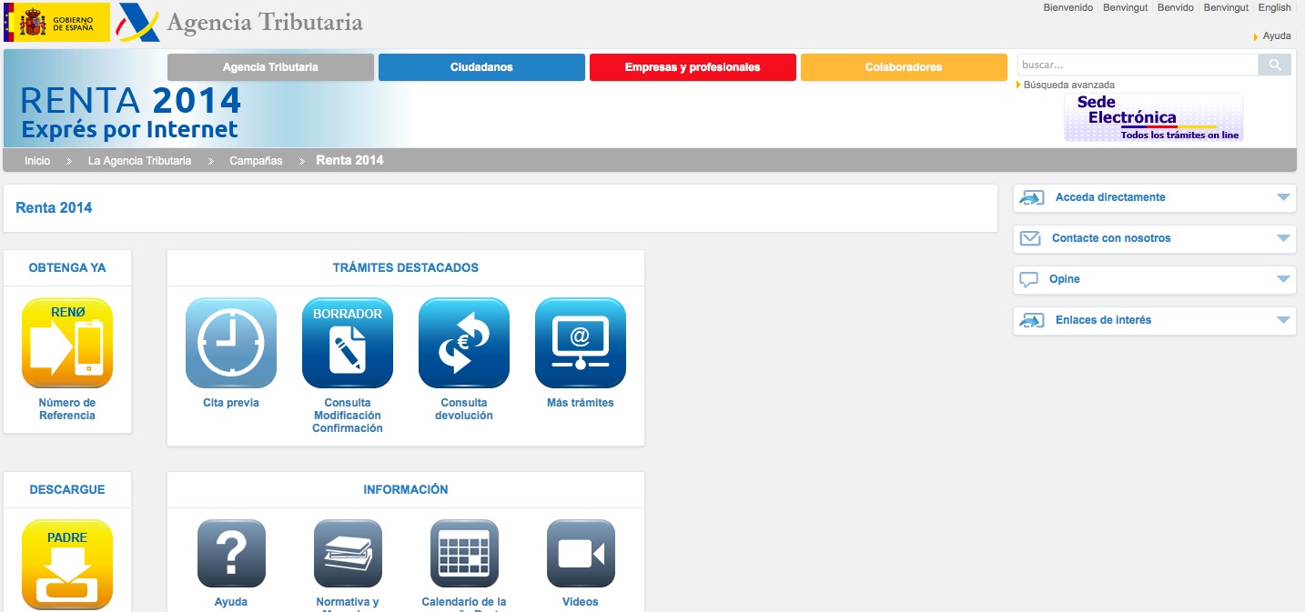Screen dimensions: 1305x612
Task: Click the PADRE download icon
Action: click(67, 564)
